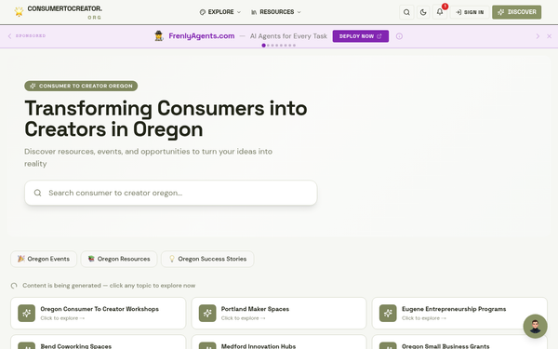Open notifications bell icon

coord(440,12)
